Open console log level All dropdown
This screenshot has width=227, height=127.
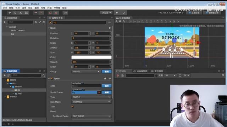pyautogui.click(x=170, y=75)
